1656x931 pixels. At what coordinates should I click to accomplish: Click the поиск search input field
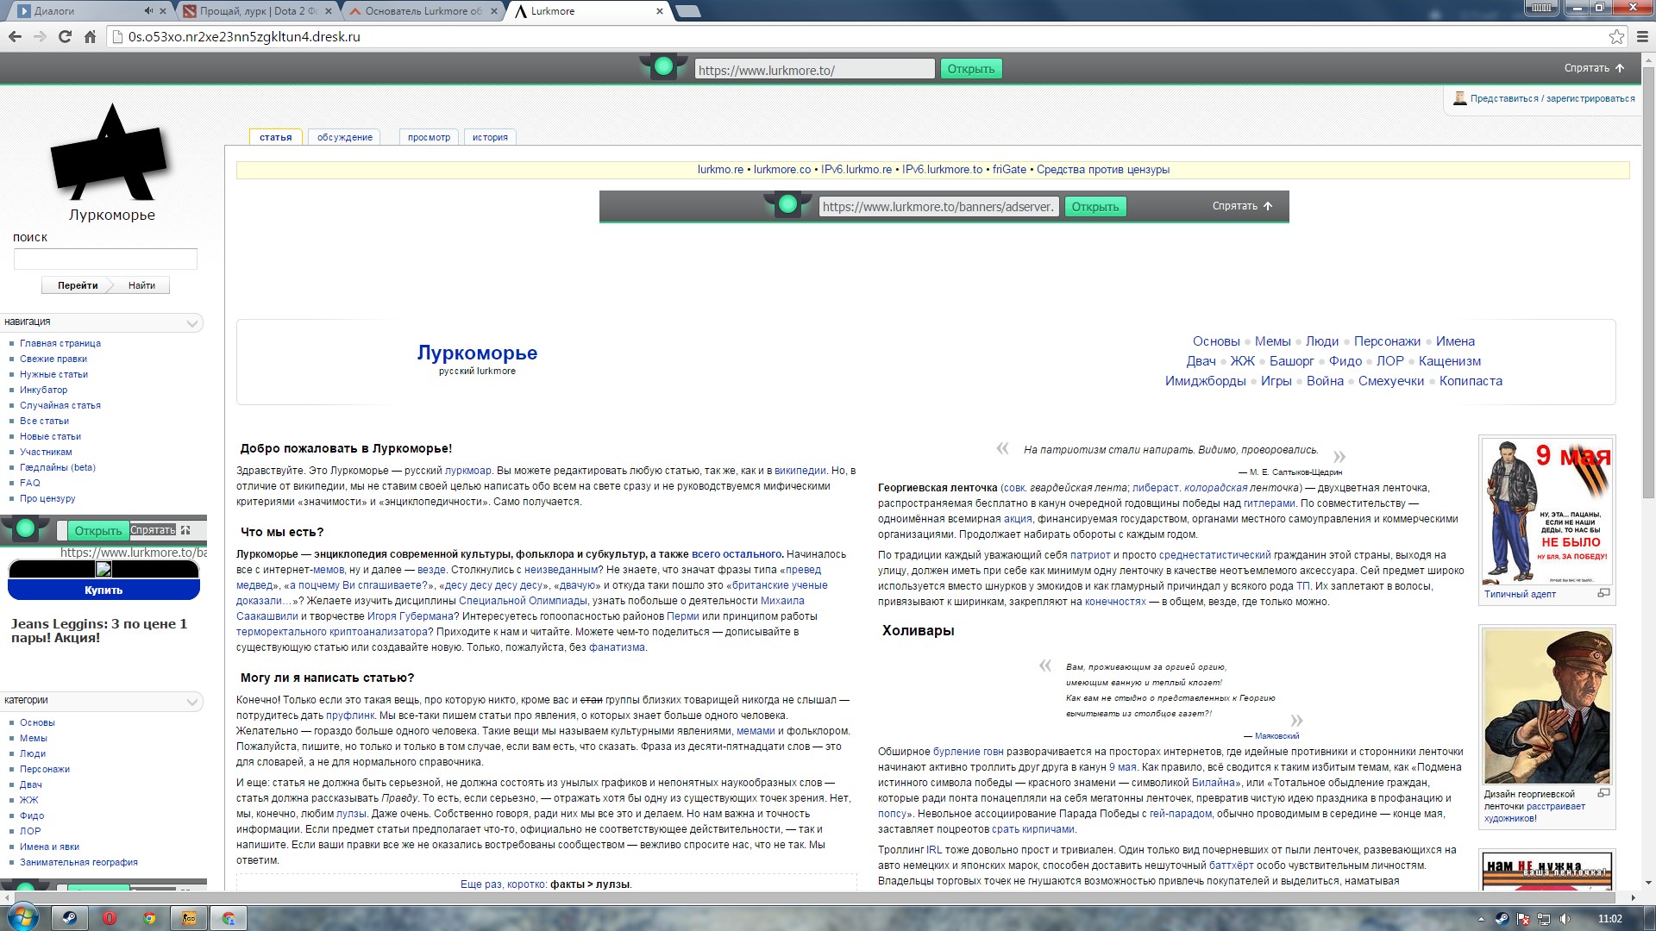click(x=105, y=259)
